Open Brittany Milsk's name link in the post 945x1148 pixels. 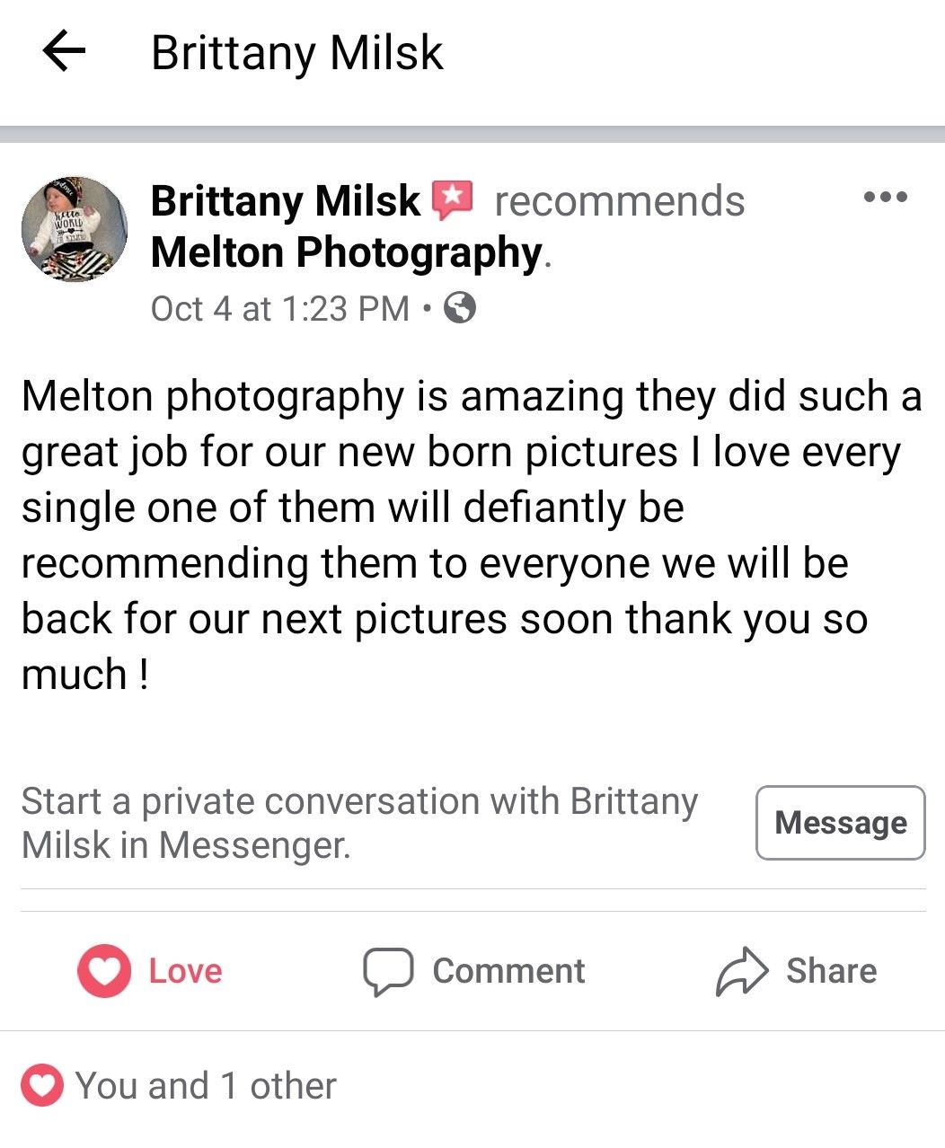click(x=285, y=201)
